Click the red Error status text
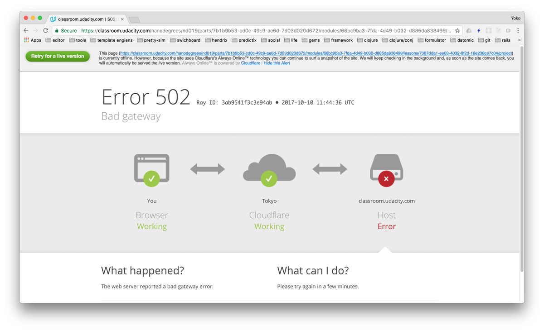Image resolution: width=544 pixels, height=331 pixels. (387, 226)
